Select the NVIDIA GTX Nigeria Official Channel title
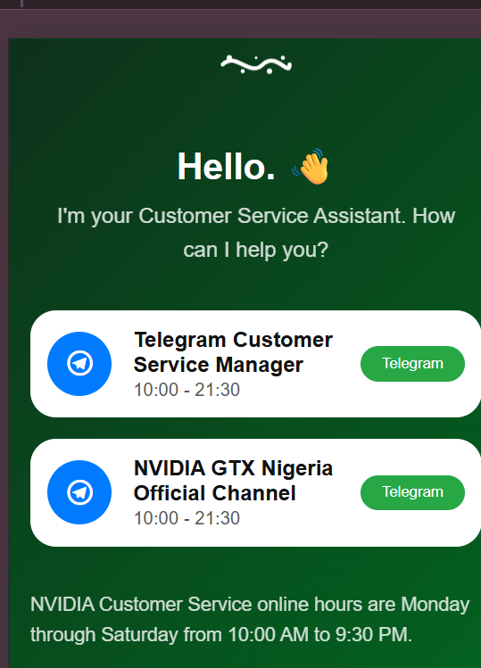The image size is (481, 668). [233, 481]
